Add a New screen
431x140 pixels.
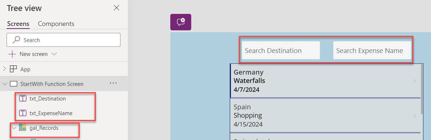pyautogui.click(x=33, y=54)
